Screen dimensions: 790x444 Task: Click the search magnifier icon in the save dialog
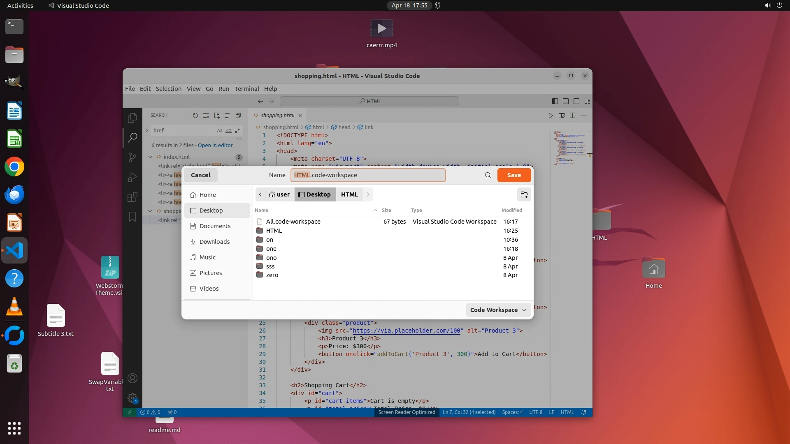pyautogui.click(x=488, y=175)
